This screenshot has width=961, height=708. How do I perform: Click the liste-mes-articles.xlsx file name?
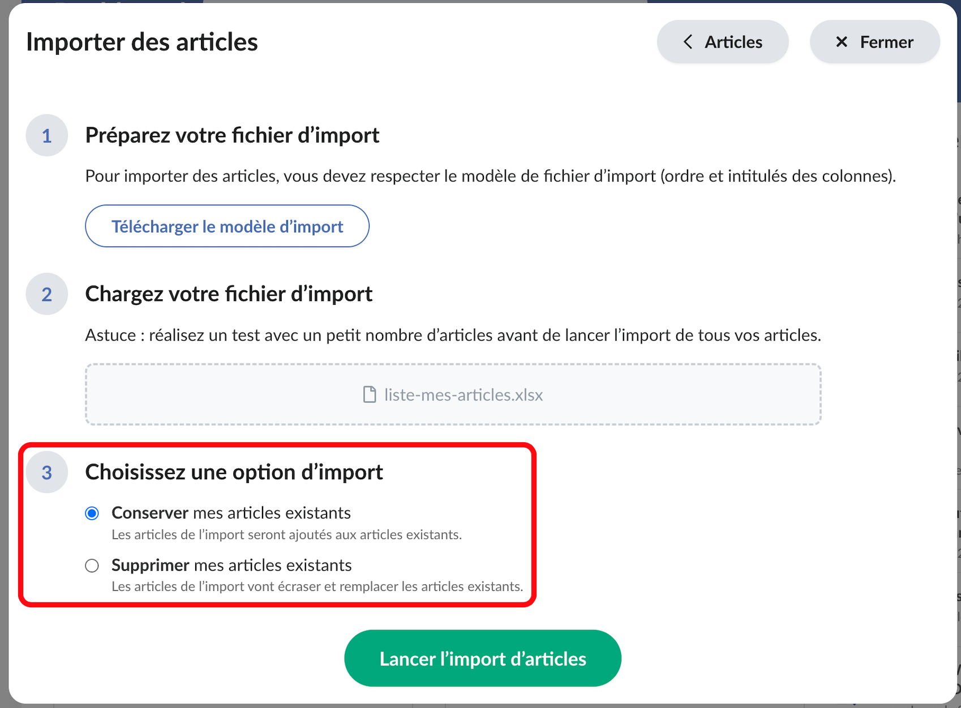pos(464,395)
